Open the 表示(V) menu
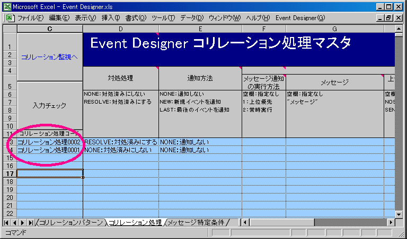Screen dimensions: 407x239 [85, 18]
